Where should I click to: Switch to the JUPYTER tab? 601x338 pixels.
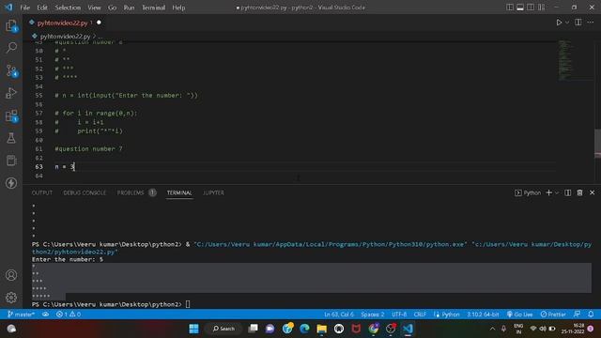(x=213, y=192)
